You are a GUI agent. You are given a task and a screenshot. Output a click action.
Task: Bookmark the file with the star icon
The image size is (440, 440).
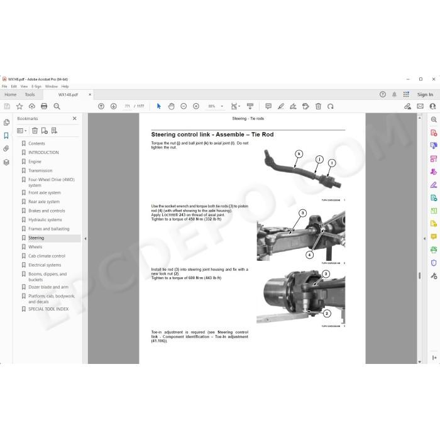coord(19,106)
